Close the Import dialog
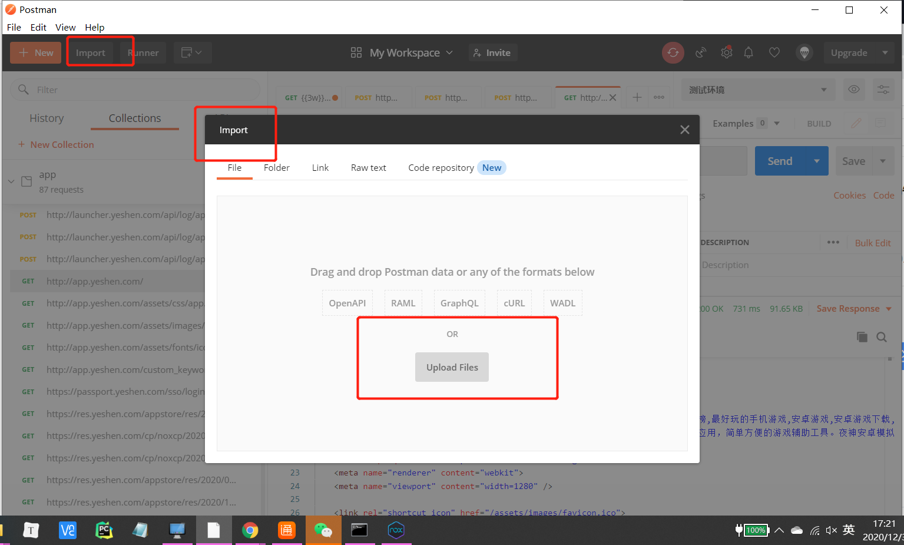 684,130
